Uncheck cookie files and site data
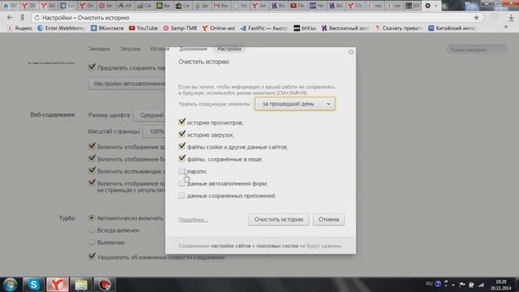 tap(182, 146)
